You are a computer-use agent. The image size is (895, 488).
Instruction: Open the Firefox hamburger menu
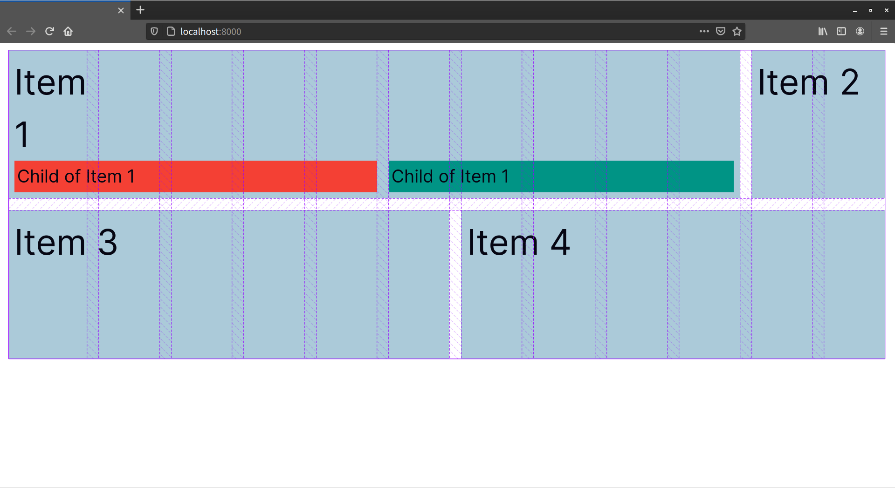pyautogui.click(x=883, y=31)
